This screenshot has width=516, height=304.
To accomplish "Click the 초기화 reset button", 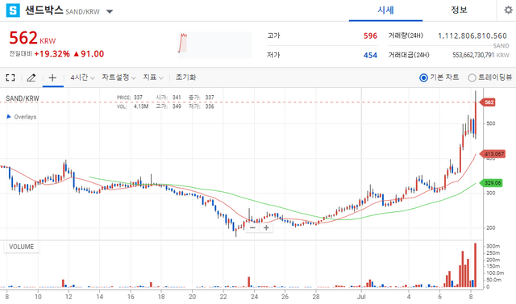I will [x=185, y=77].
